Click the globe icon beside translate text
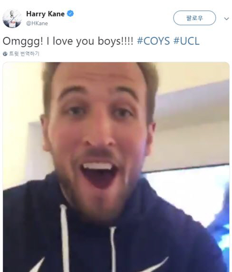This screenshot has width=232, height=272. click(5, 54)
